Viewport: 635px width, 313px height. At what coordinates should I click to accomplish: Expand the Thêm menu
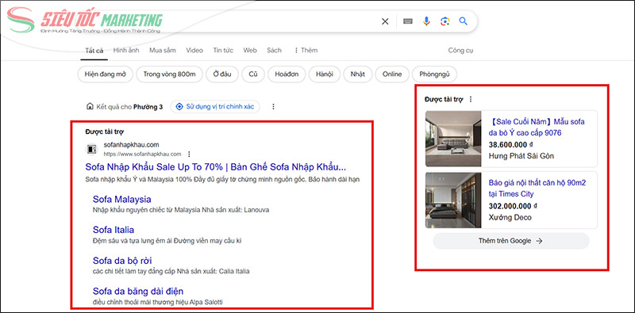point(306,50)
